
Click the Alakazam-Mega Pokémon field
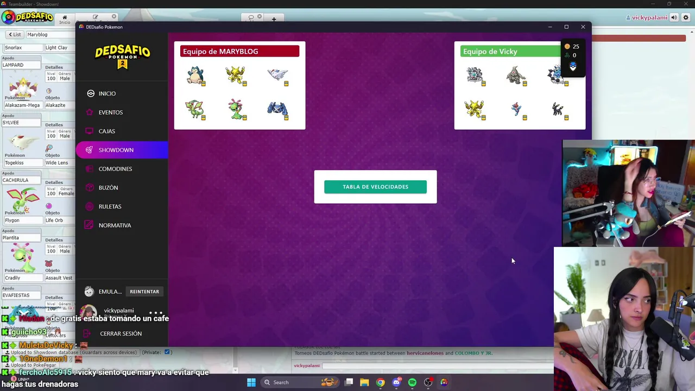pos(22,105)
